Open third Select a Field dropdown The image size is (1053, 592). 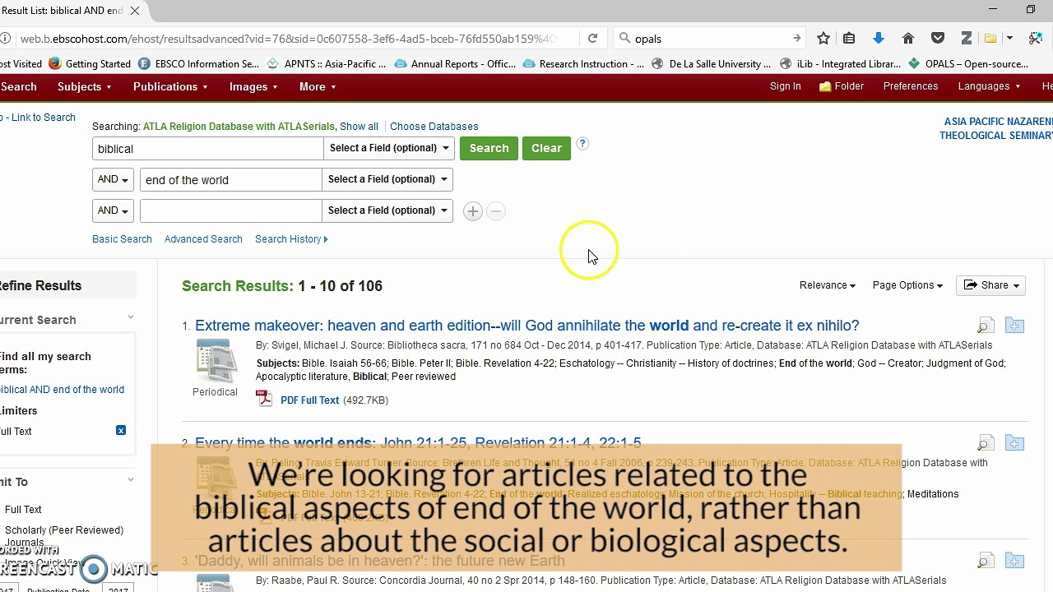(387, 210)
